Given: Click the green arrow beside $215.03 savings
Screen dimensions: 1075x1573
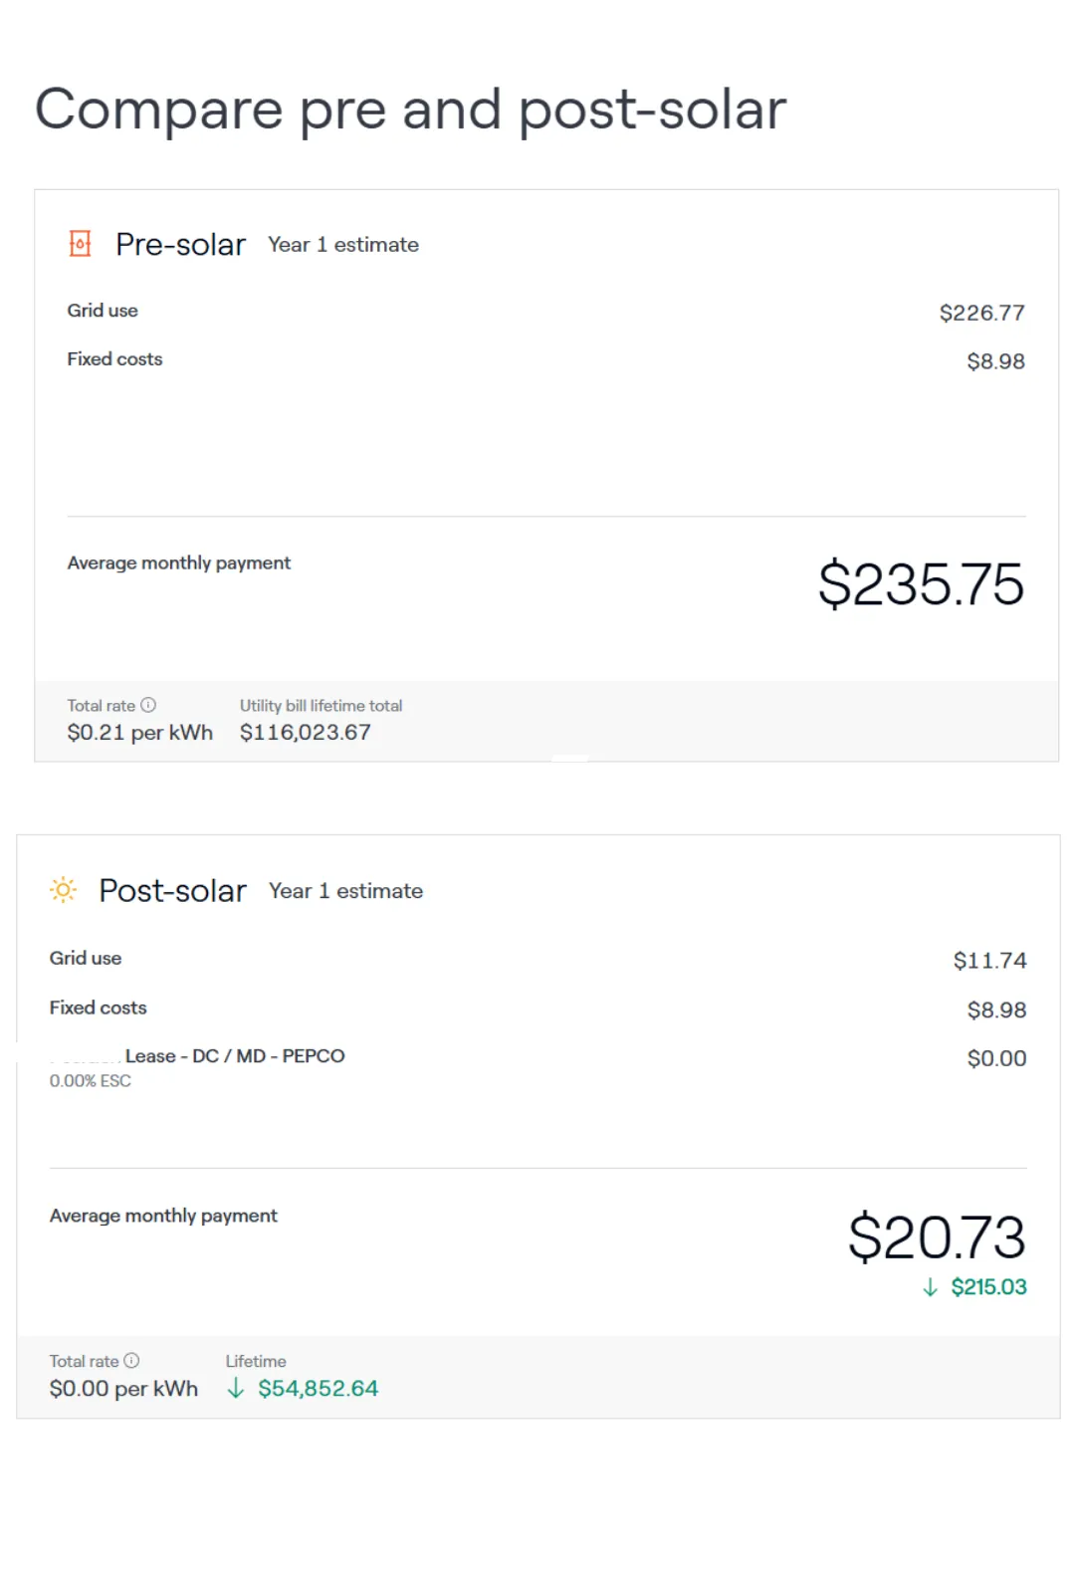Looking at the screenshot, I should 930,1287.
